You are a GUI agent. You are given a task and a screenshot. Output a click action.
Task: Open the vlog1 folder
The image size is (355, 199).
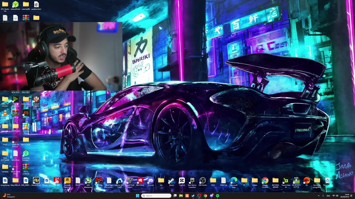tap(5, 141)
